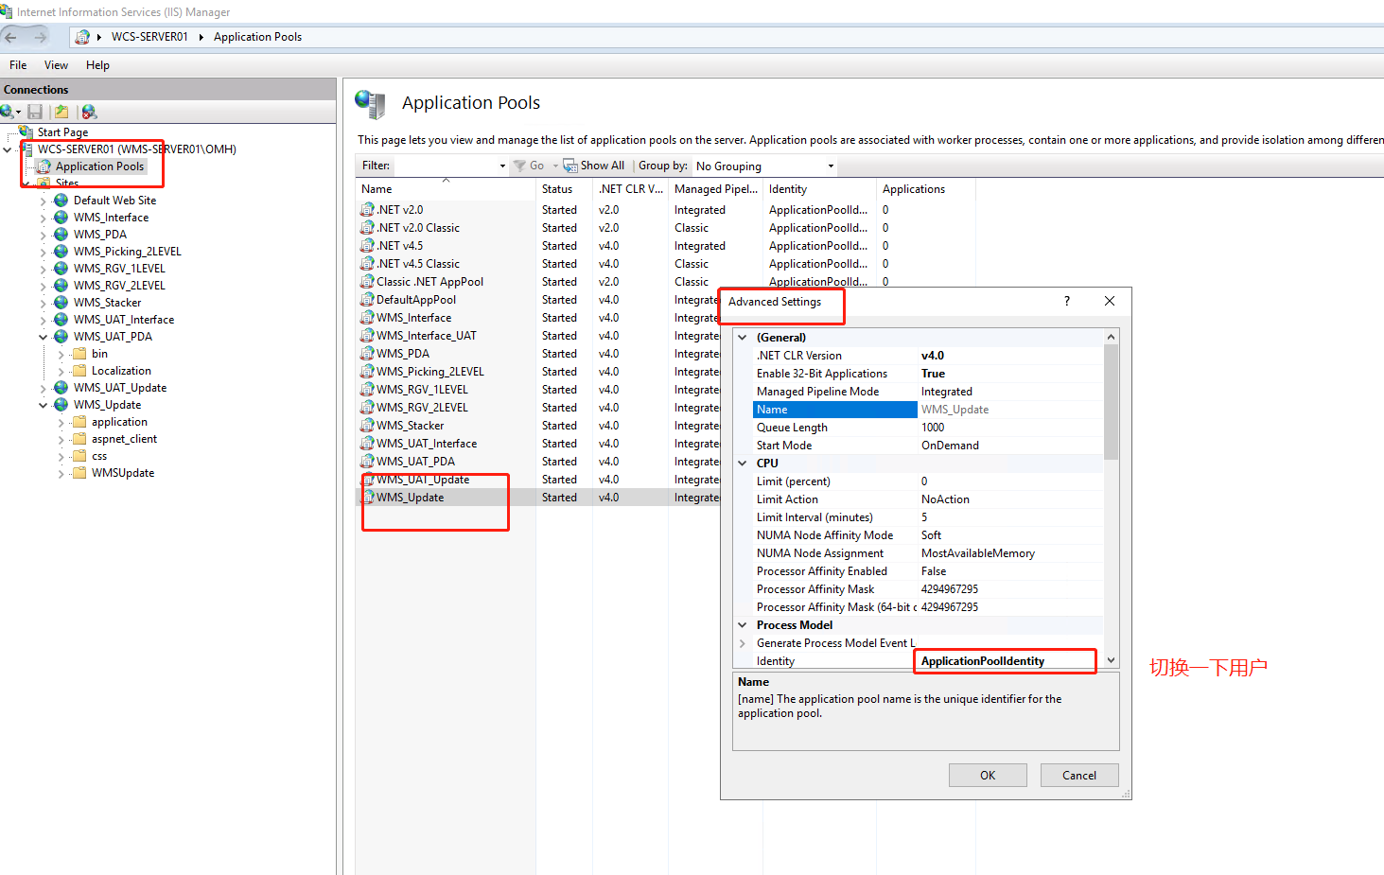The width and height of the screenshot is (1384, 875).
Task: Click the Advanced Settings scrollbar up arrow
Action: point(1112,337)
